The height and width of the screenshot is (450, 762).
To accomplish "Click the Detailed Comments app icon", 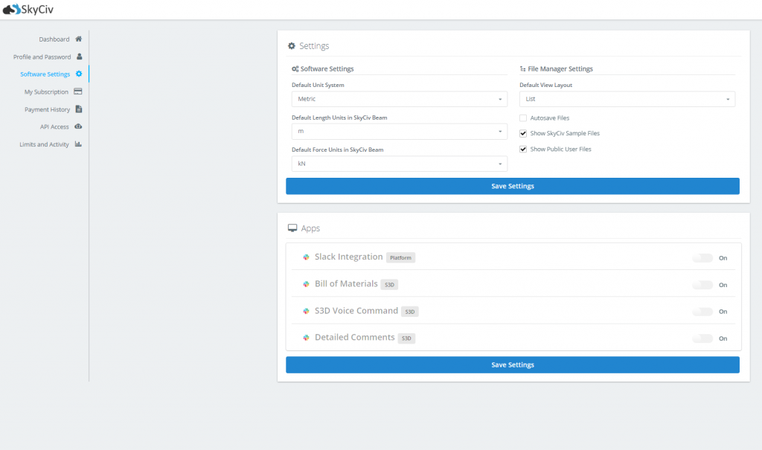I will point(306,338).
